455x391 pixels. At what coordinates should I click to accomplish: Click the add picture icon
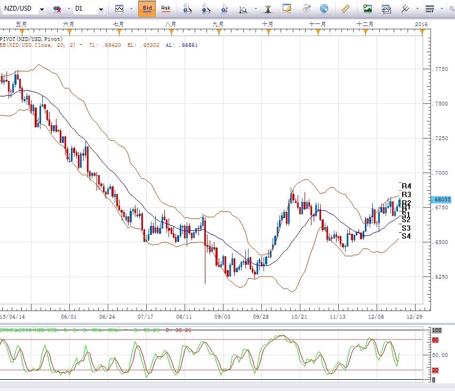368,9
